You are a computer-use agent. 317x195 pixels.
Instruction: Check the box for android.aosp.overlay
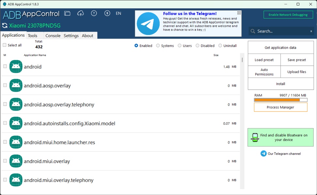(5, 85)
